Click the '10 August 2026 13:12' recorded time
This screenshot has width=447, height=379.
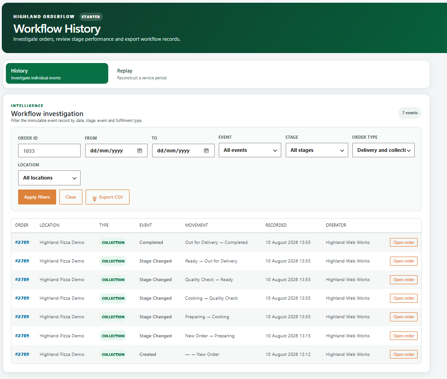(x=288, y=354)
